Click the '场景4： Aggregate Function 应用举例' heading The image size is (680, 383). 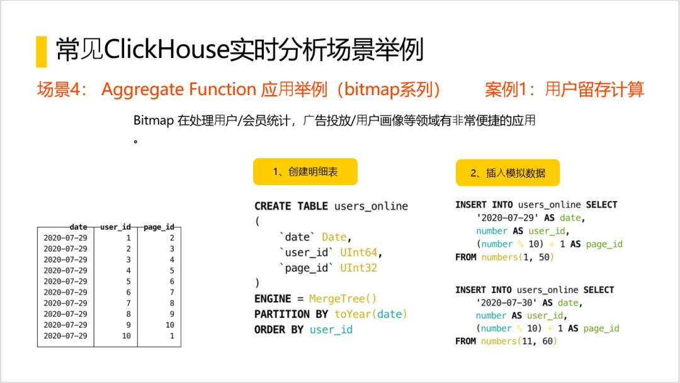pyautogui.click(x=239, y=89)
